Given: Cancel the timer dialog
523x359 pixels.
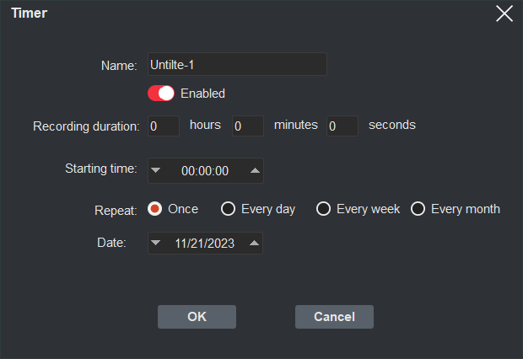Looking at the screenshot, I should (334, 317).
